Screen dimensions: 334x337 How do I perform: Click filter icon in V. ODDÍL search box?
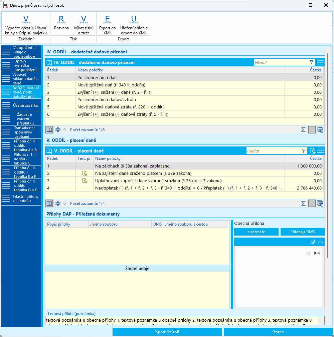(304, 151)
